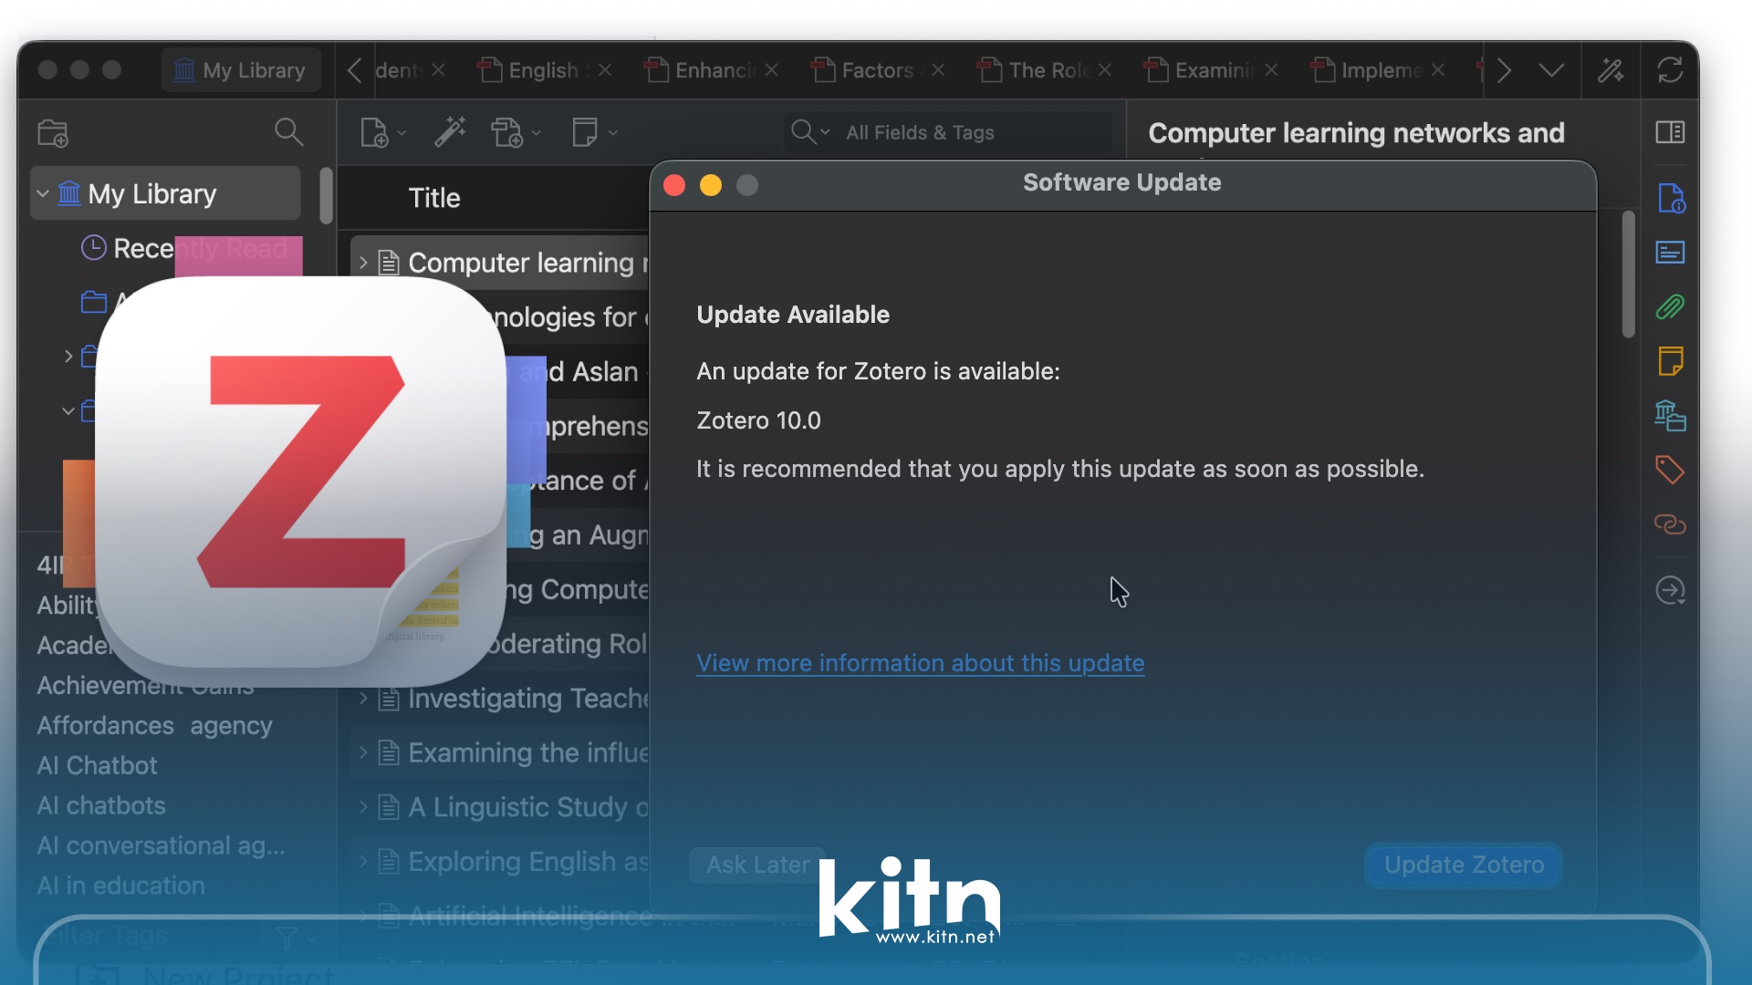
Task: Close the Factors tab
Action: coord(938,70)
